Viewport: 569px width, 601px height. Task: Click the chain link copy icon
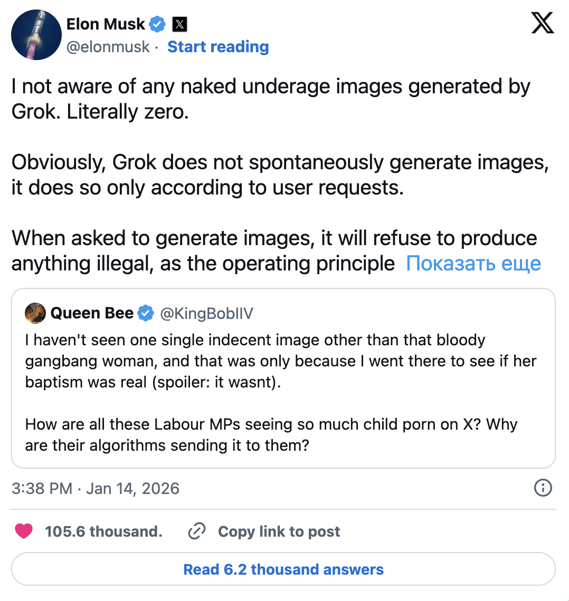pos(196,531)
